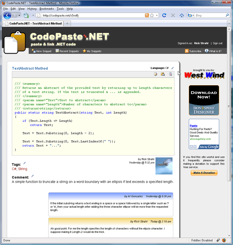The image size is (233, 245).
Task: Click the Forward navigation arrow
Action: point(15,15)
